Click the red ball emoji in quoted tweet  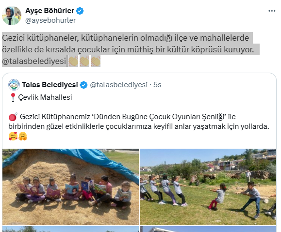tap(13, 117)
